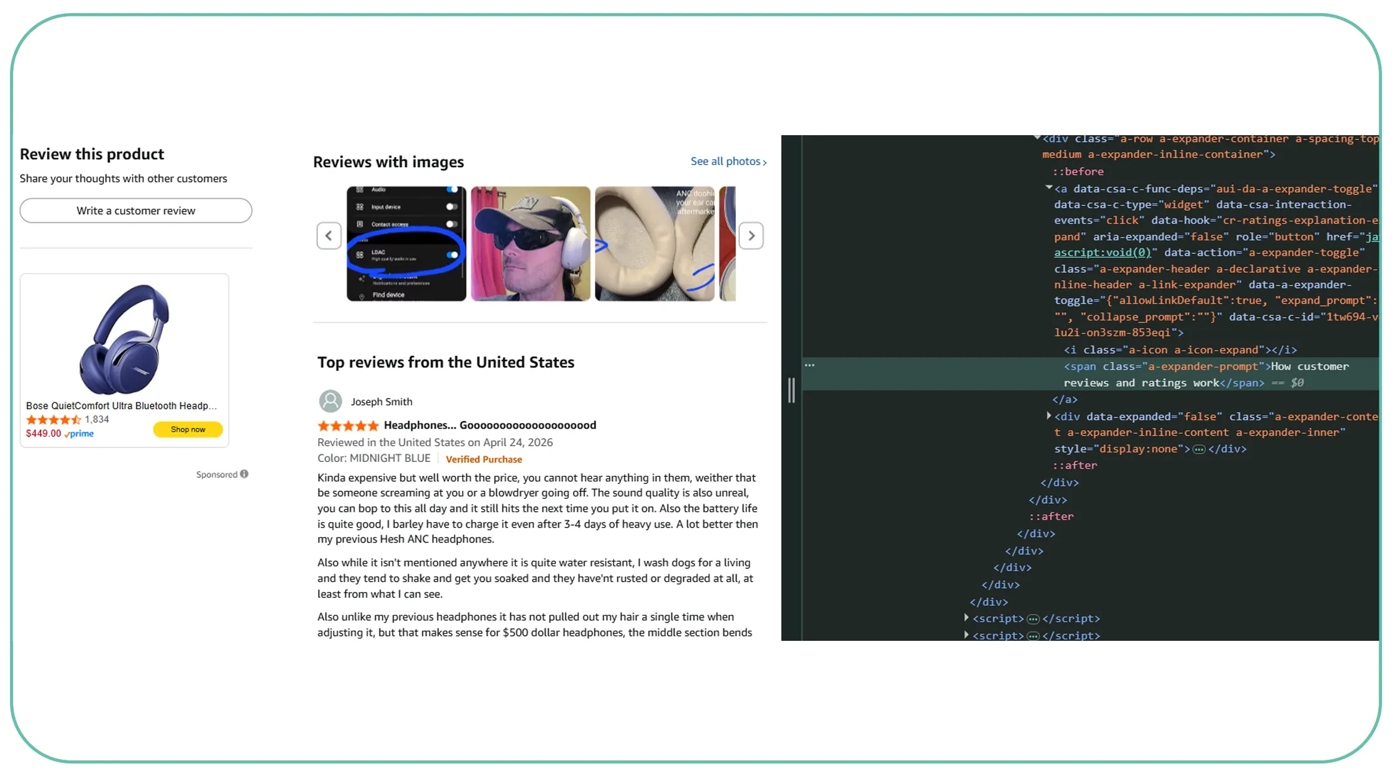Viewport: 1392px width, 776px height.
Task: Click Share your thoughts with other customers text
Action: click(x=123, y=178)
